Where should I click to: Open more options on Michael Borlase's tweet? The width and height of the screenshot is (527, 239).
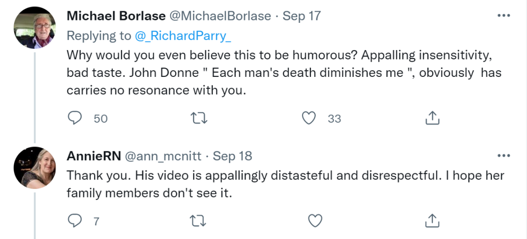pyautogui.click(x=503, y=16)
